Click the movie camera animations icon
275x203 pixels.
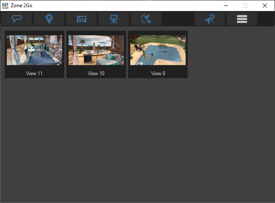(x=114, y=19)
